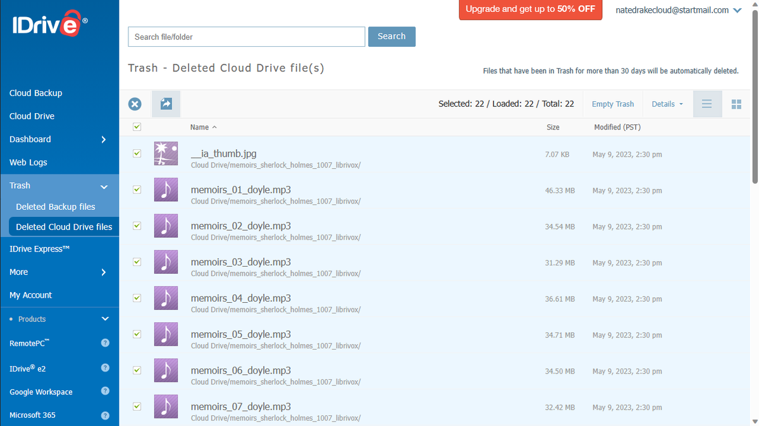
Task: Uncheck memoirs_01_doyle.mp3
Action: coord(137,190)
